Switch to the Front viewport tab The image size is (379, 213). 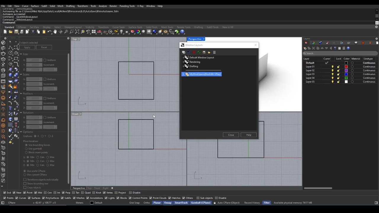(x=97, y=188)
